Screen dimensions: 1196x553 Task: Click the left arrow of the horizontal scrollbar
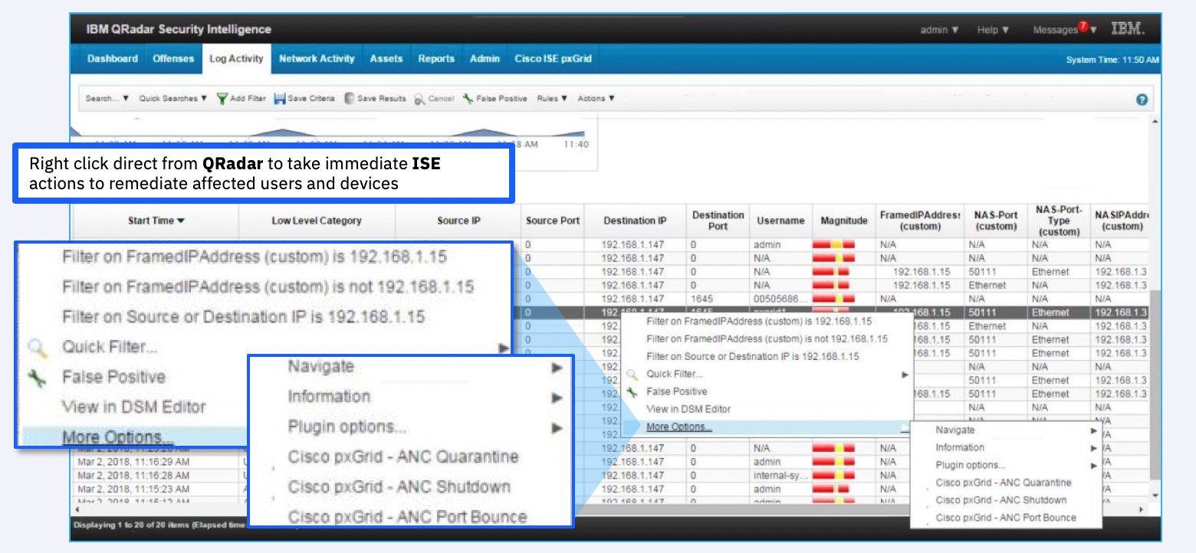point(77,509)
